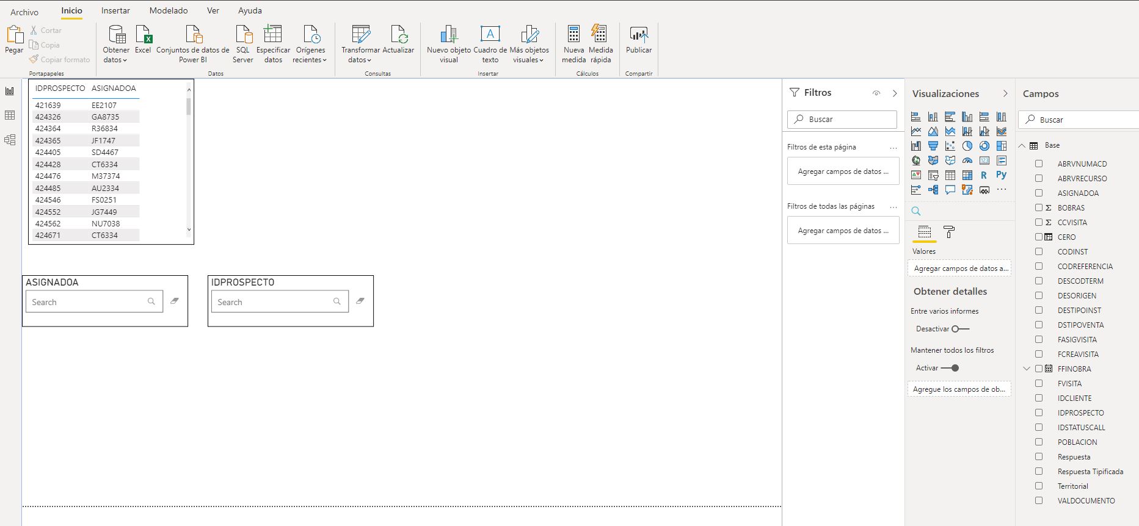Select the Slicer visualization icon
Viewport: 1139px width, 526px height.
click(933, 175)
